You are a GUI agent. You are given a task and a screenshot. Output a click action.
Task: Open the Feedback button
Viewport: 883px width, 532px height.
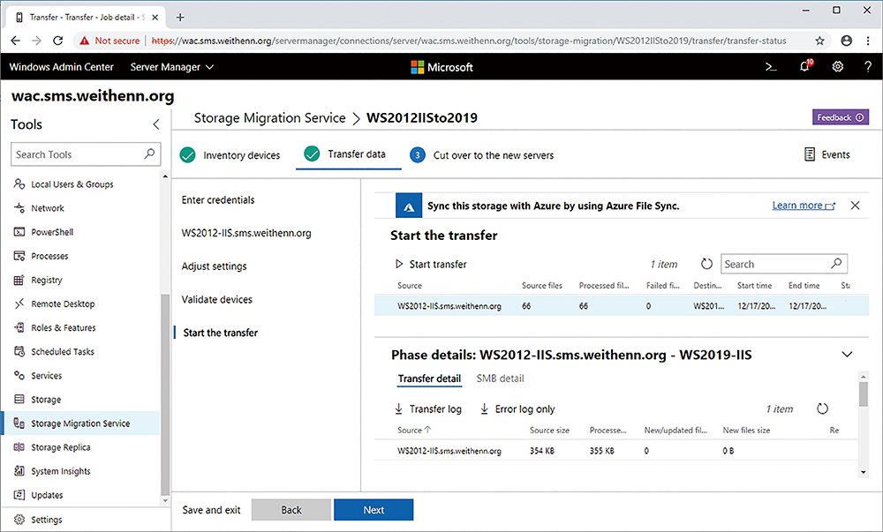click(x=841, y=117)
